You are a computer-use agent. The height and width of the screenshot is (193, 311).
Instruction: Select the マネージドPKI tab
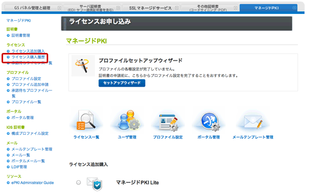(268, 8)
